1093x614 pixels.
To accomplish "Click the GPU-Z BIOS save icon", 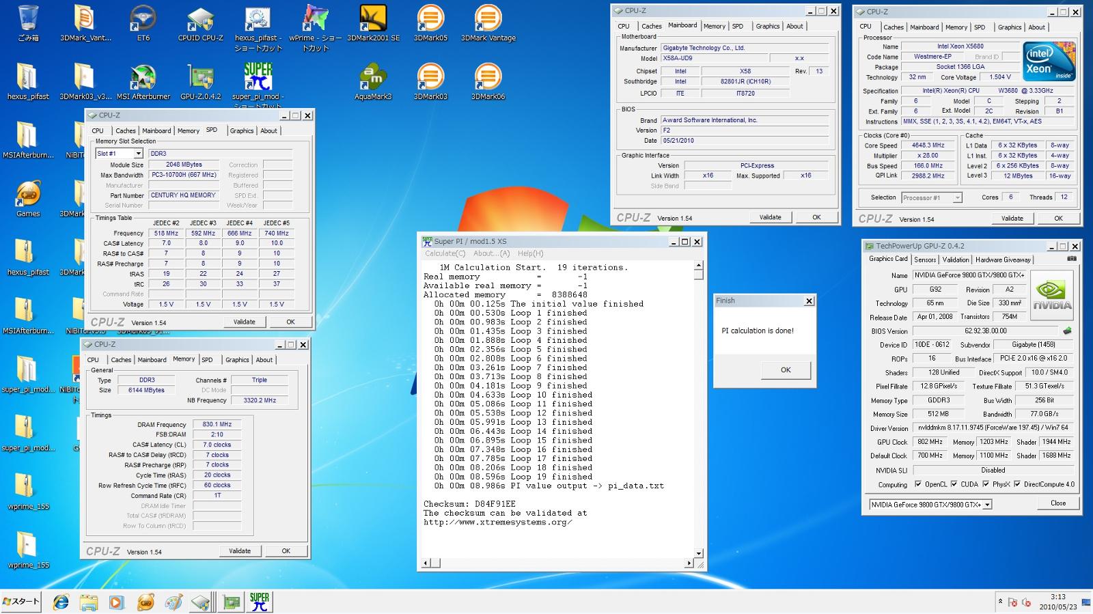I will [1067, 331].
